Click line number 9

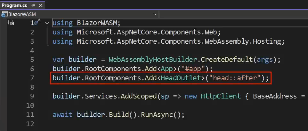coord(32,96)
